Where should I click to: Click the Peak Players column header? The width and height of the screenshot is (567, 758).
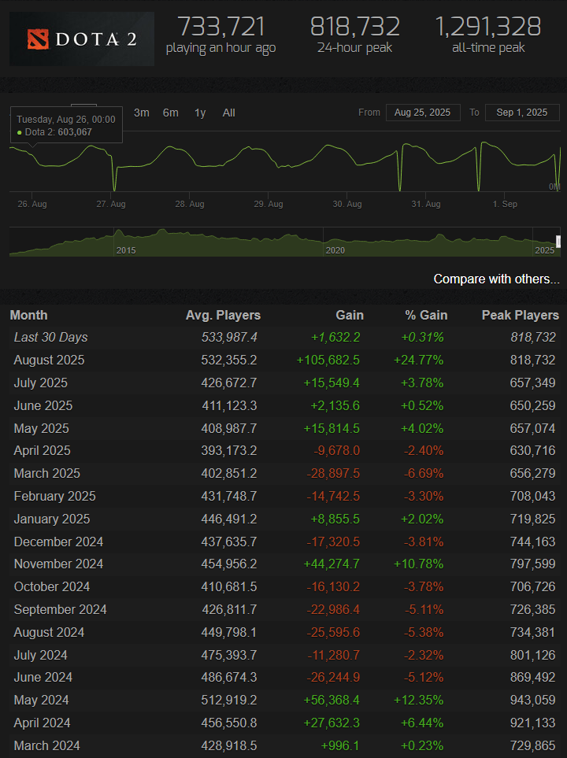pos(520,315)
